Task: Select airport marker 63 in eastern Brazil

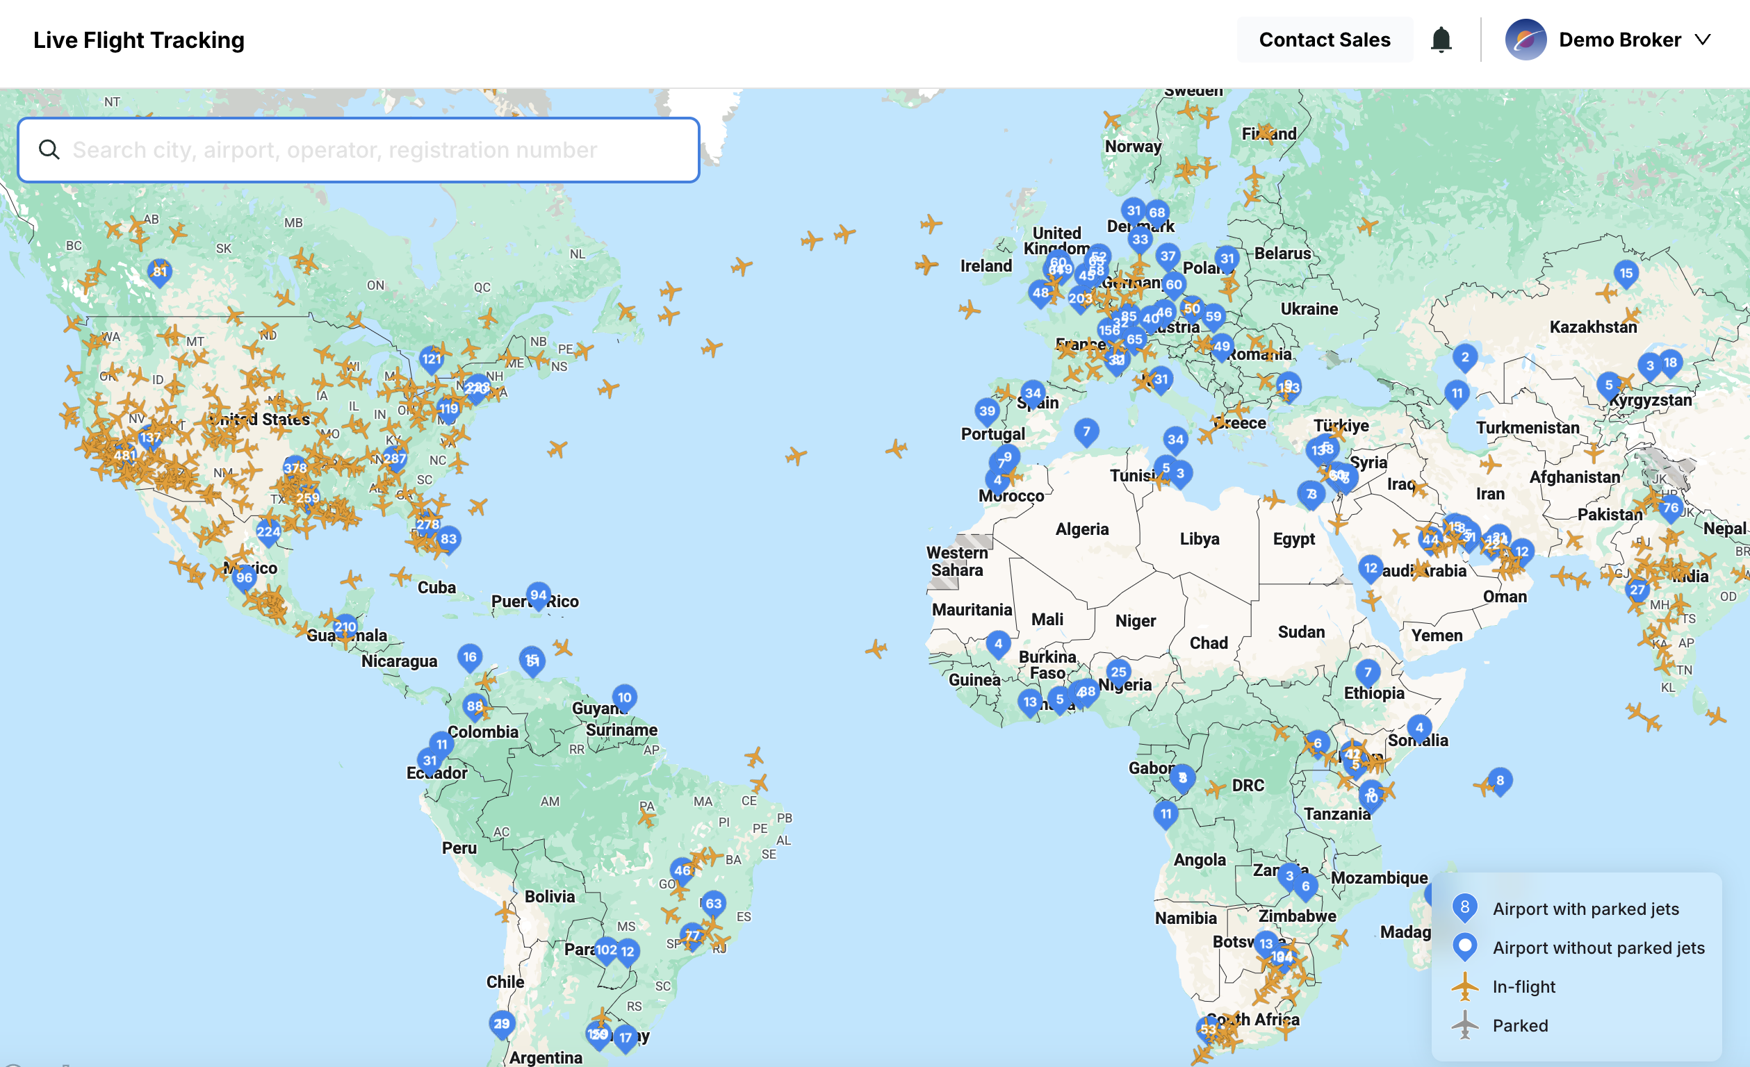Action: [x=714, y=905]
